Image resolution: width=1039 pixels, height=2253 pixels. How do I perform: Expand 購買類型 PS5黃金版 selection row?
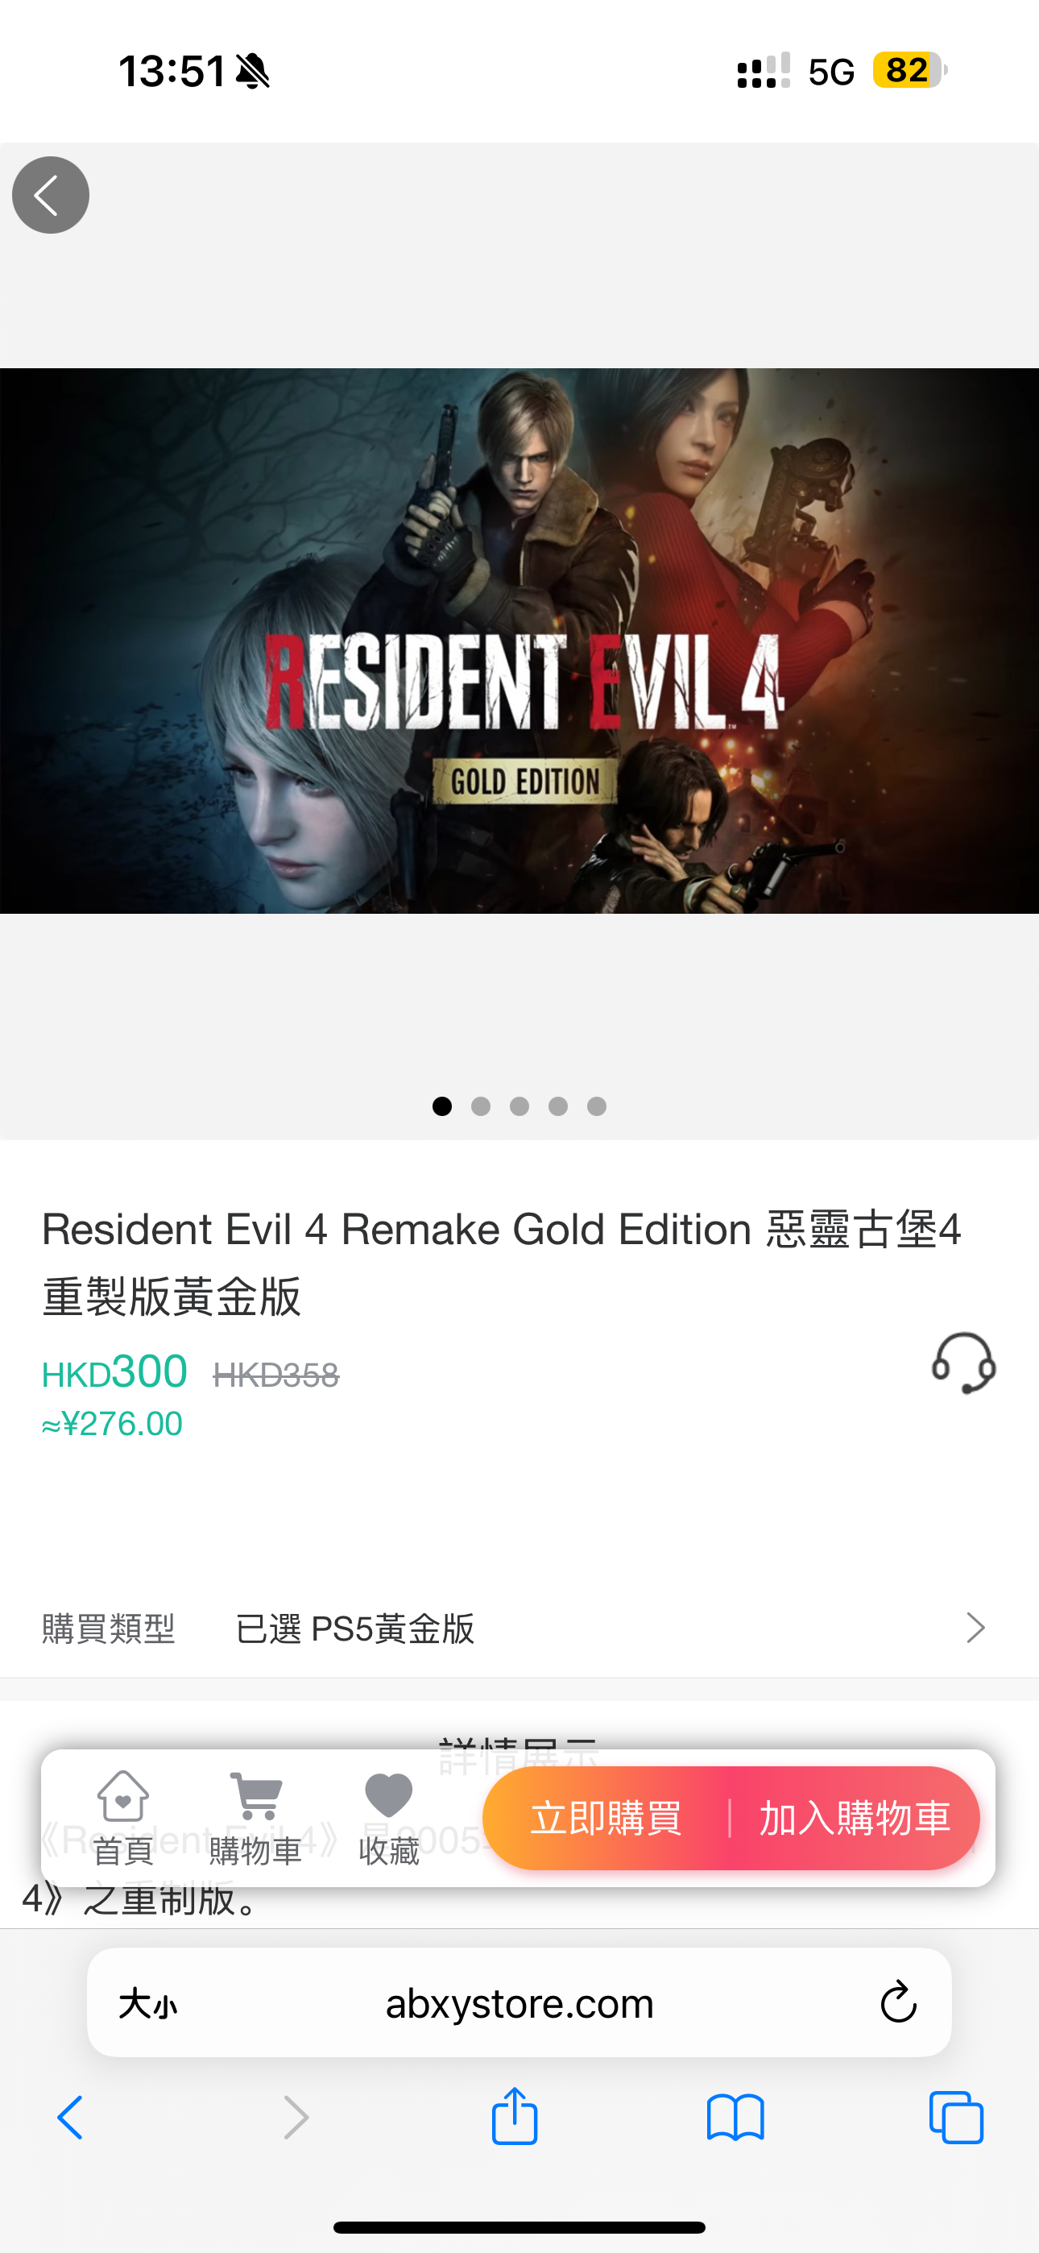519,1629
